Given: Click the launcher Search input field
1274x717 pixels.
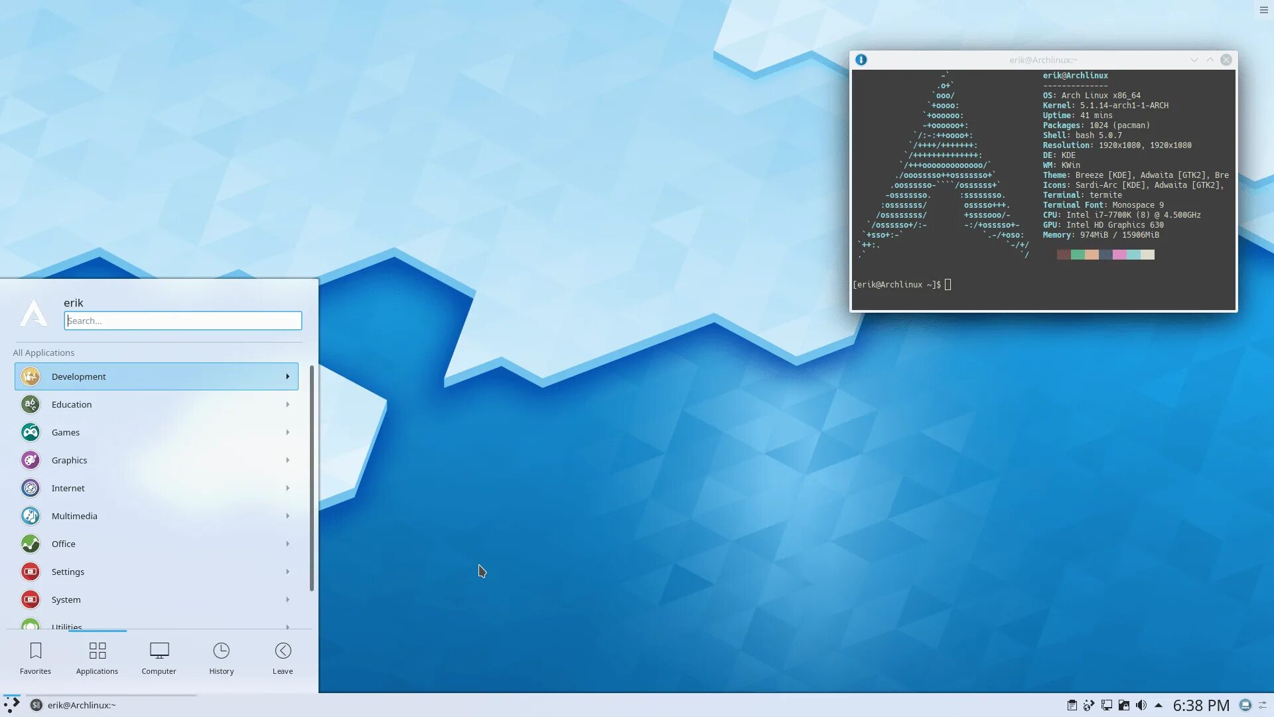Looking at the screenshot, I should 183,321.
